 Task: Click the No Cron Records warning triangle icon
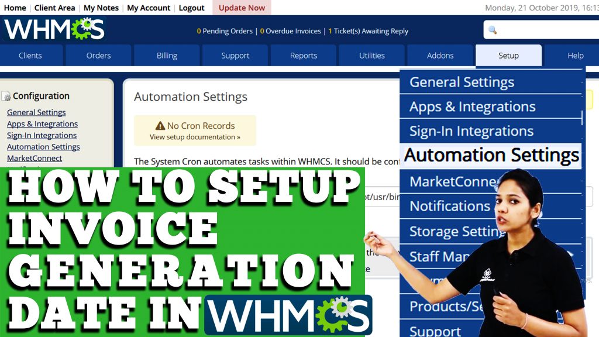(159, 125)
